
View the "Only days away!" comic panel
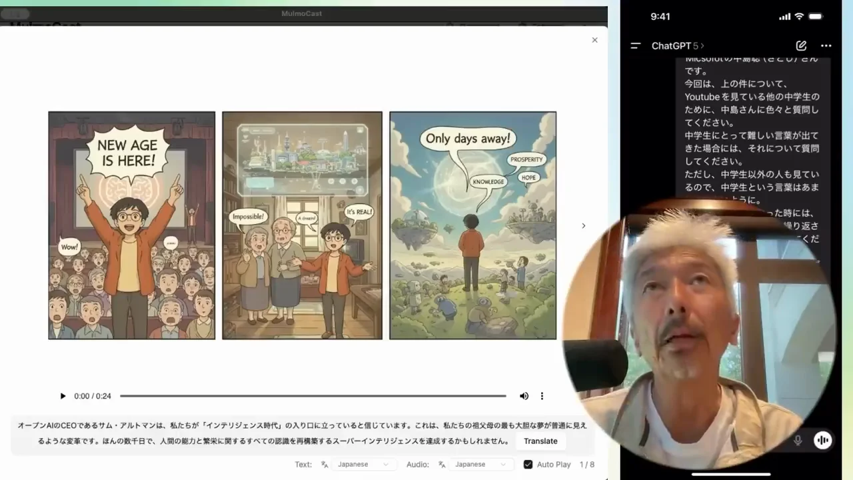click(x=472, y=225)
